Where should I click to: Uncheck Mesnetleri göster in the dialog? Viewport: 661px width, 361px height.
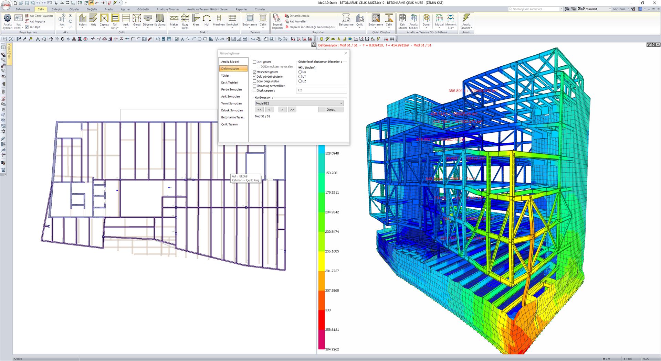pos(254,72)
